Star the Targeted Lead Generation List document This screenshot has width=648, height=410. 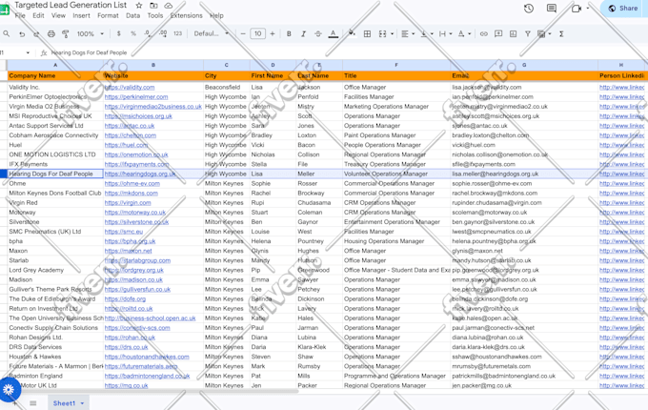pyautogui.click(x=139, y=6)
